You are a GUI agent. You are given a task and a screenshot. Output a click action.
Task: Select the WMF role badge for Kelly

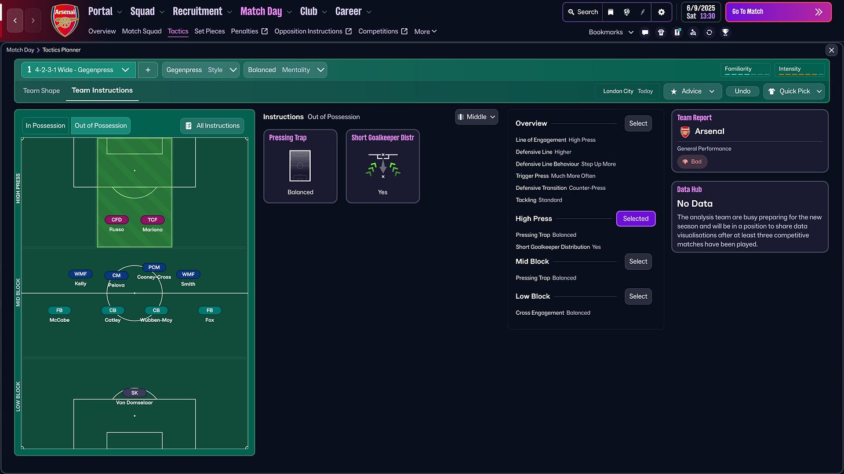tap(81, 274)
